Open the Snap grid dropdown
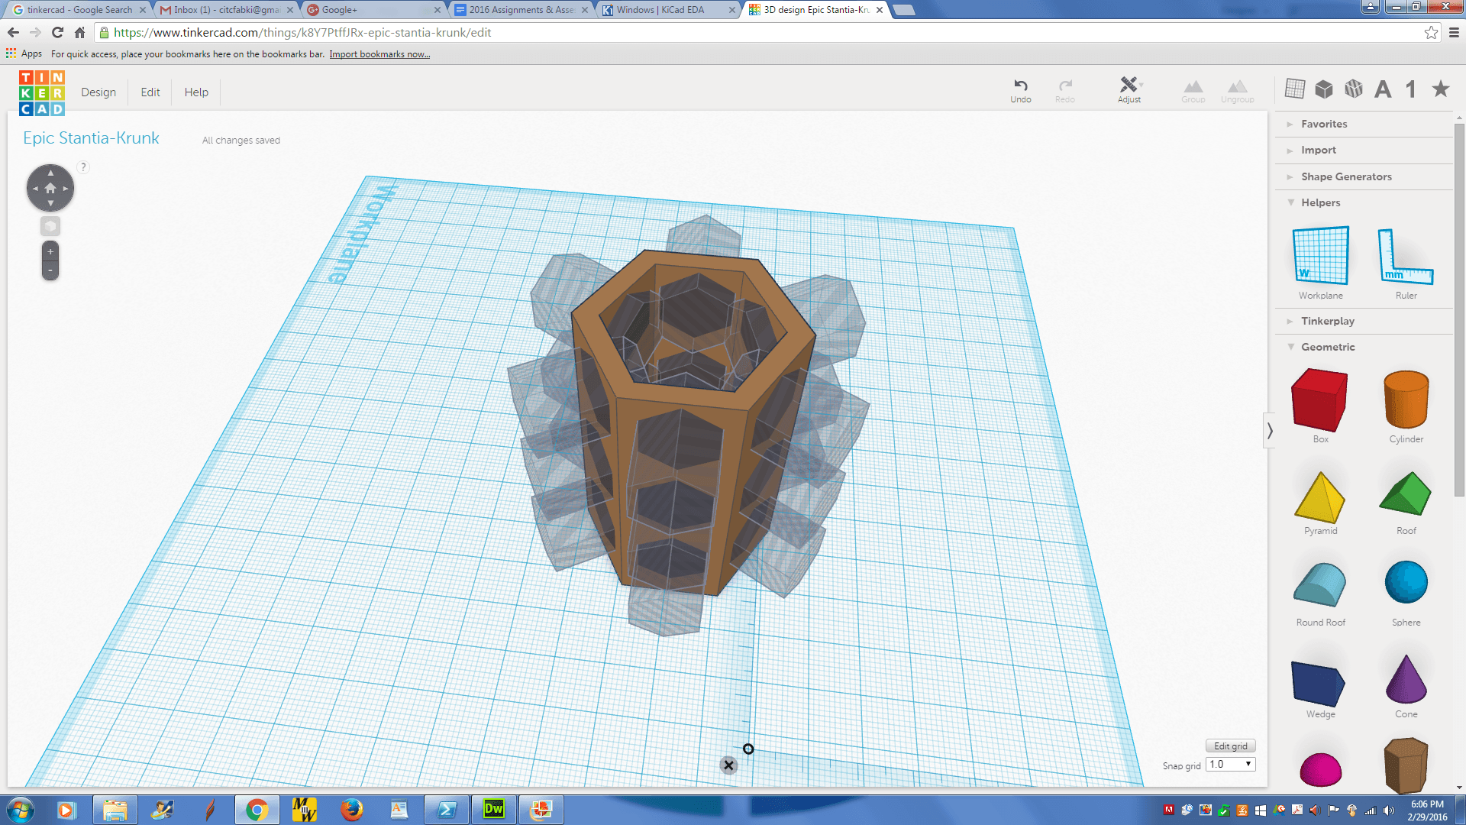Screen dimensions: 1466x825 coord(1231,764)
